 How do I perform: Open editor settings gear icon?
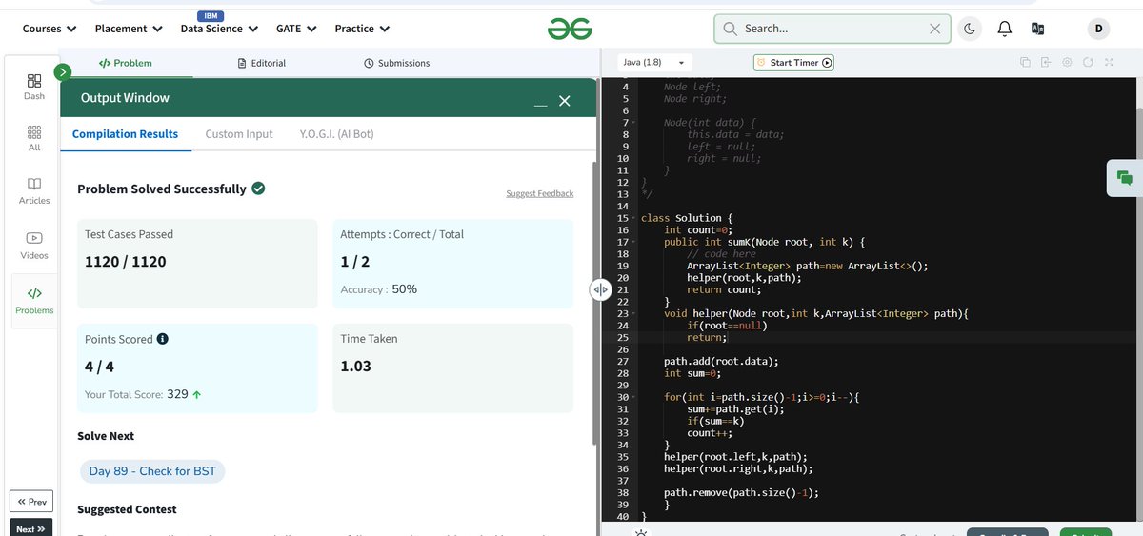click(x=1067, y=62)
